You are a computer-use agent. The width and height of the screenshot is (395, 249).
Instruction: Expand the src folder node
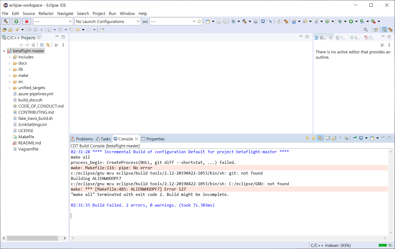tap(10, 82)
